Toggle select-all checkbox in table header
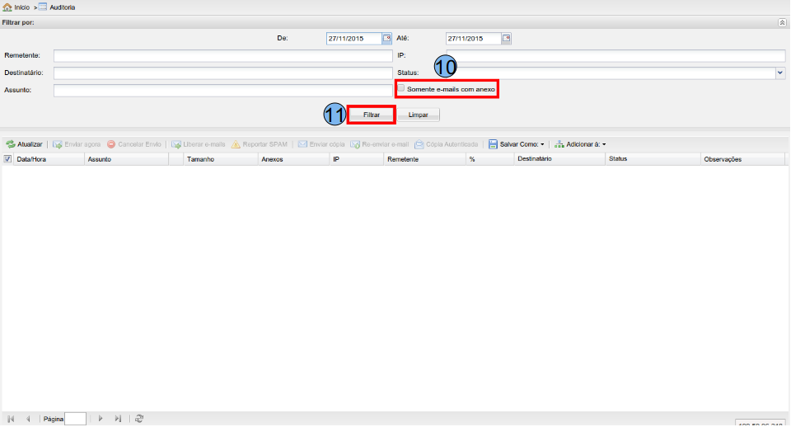 pyautogui.click(x=7, y=159)
